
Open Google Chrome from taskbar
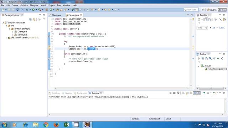click(x=46, y=125)
